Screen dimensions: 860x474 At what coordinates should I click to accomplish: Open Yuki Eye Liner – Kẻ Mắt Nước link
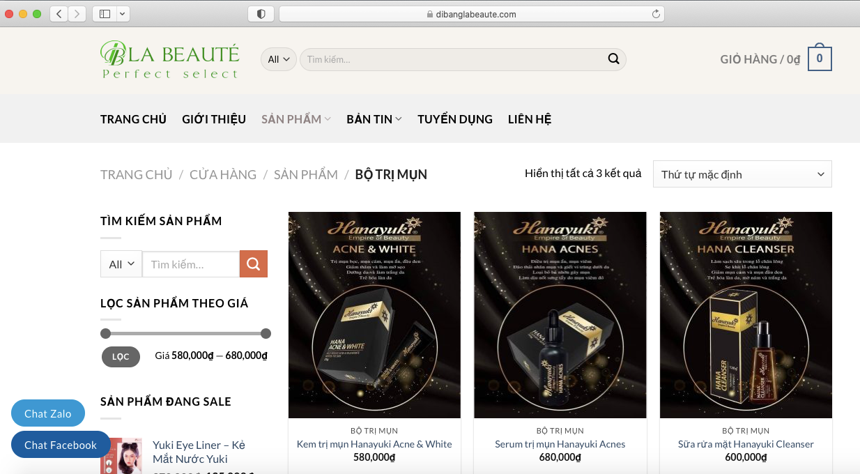(x=199, y=452)
